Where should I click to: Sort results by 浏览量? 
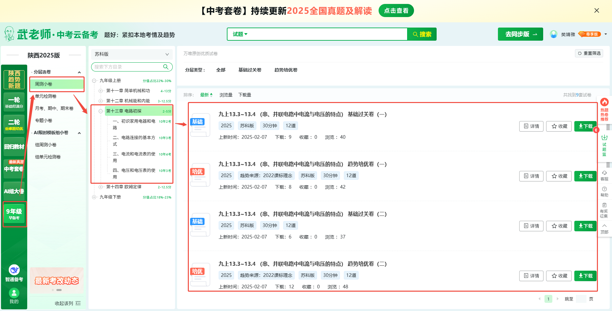[x=226, y=95]
